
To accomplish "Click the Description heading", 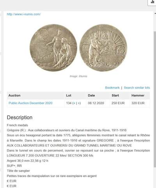I will point(19,117).
